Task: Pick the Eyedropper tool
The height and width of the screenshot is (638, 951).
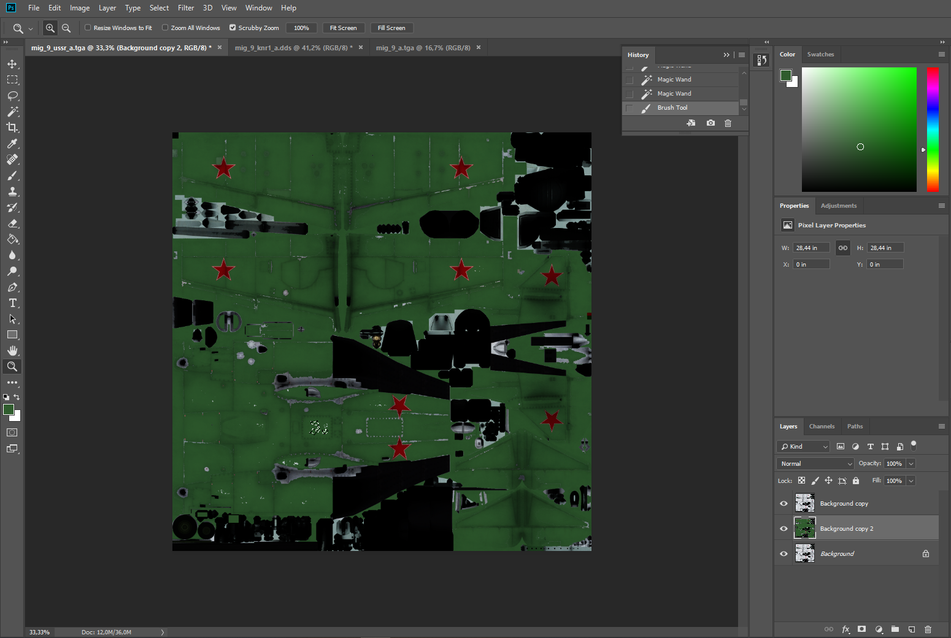Action: [x=12, y=143]
